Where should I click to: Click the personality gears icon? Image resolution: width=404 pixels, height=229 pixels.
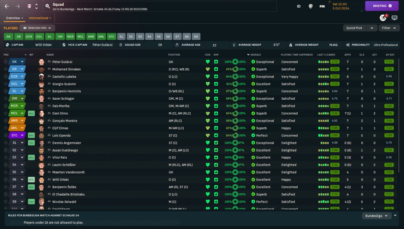pos(348,45)
